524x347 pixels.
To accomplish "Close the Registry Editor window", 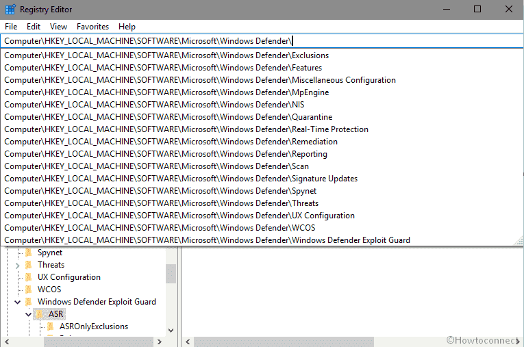I will point(509,10).
